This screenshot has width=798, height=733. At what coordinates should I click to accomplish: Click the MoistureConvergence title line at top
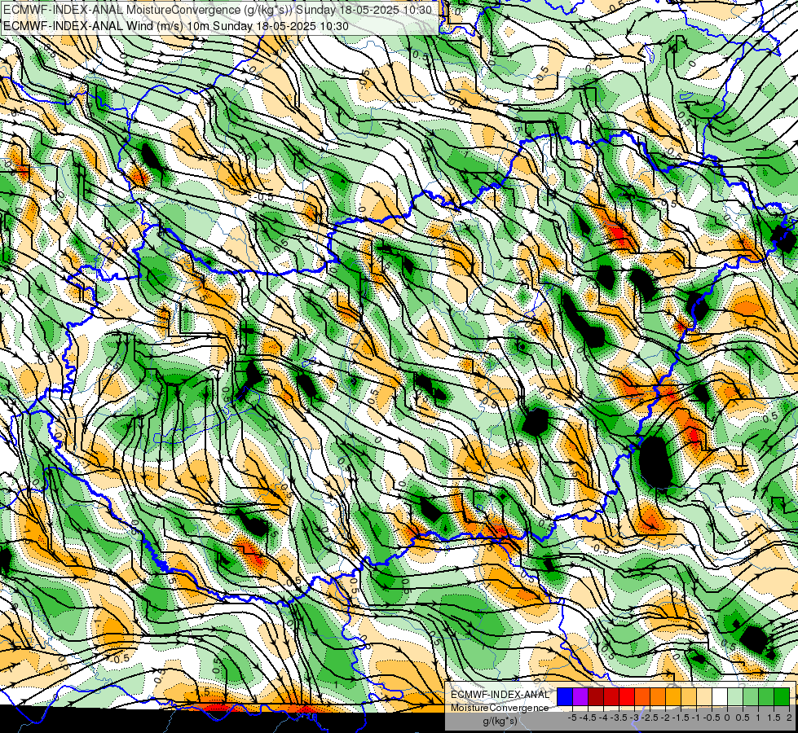[x=218, y=10]
